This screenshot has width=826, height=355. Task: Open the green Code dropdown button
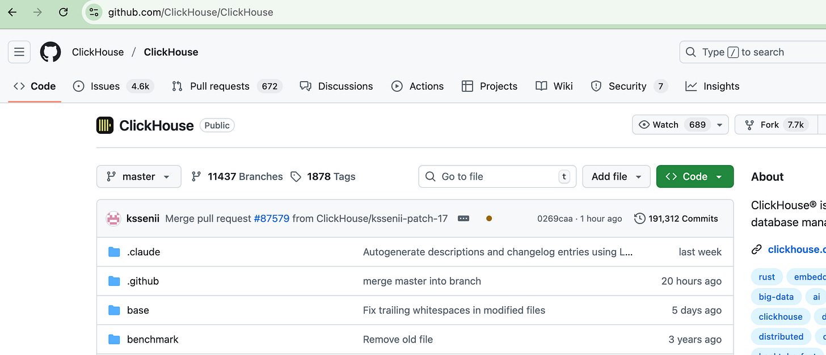coord(695,176)
